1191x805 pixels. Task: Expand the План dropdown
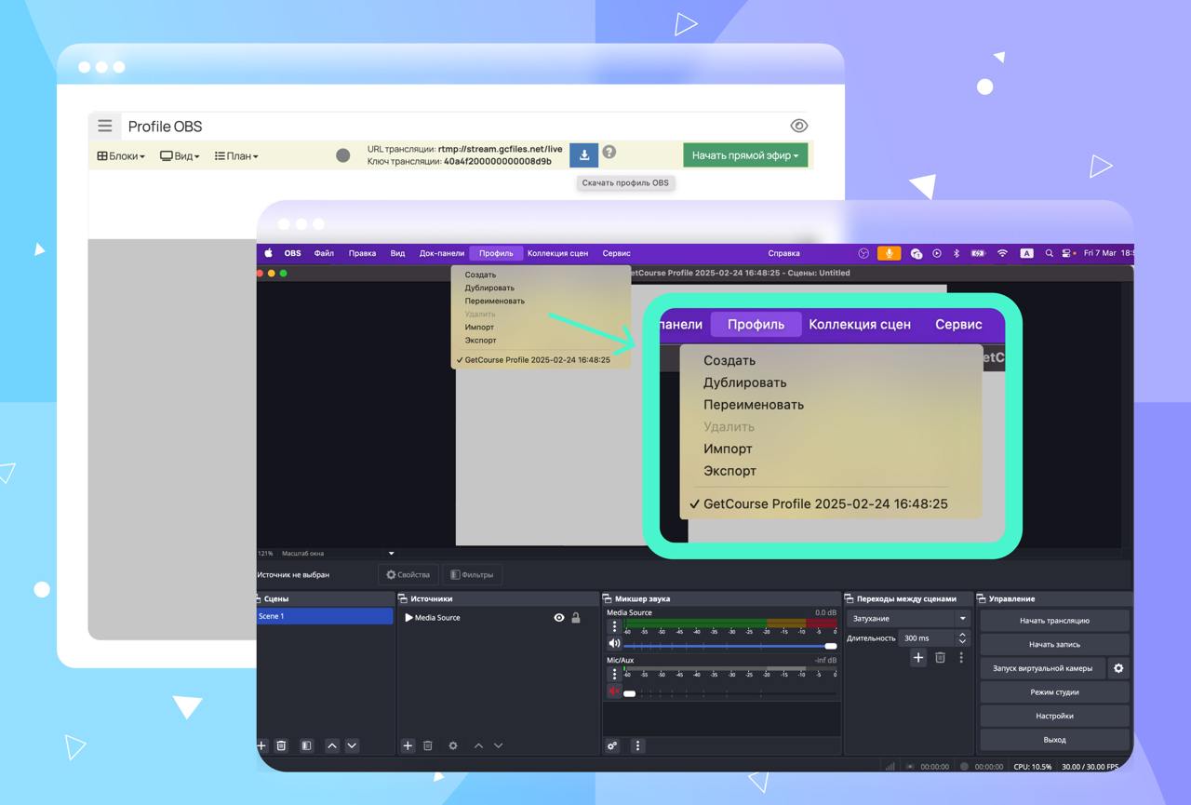pos(236,156)
